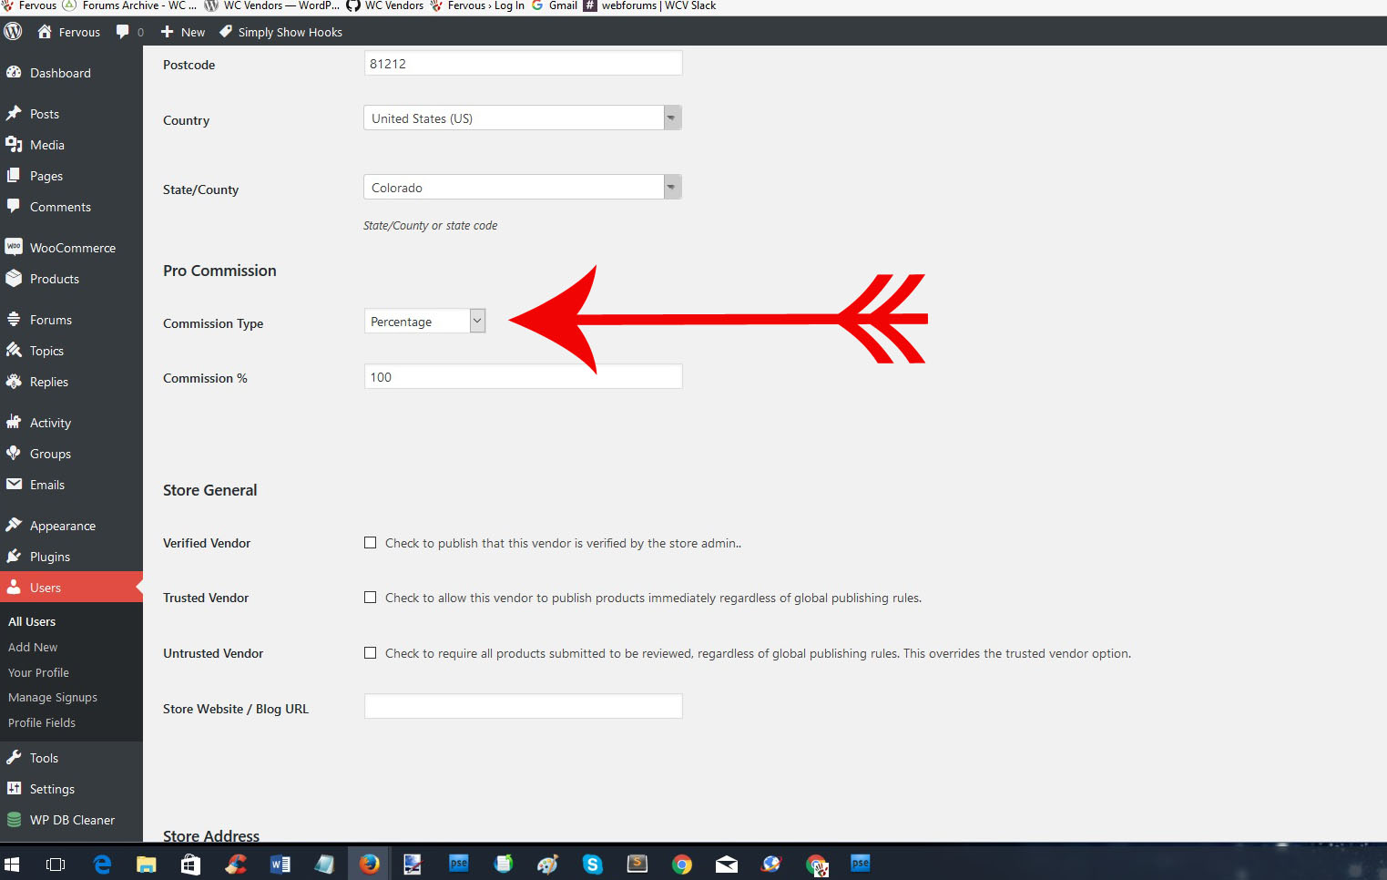This screenshot has width=1387, height=880.
Task: Open Emails in the sidebar
Action: (x=46, y=485)
